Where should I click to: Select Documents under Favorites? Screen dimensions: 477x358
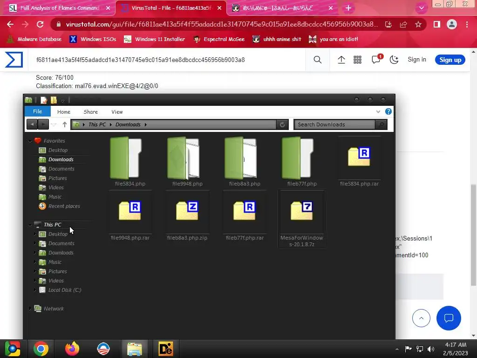point(56,169)
